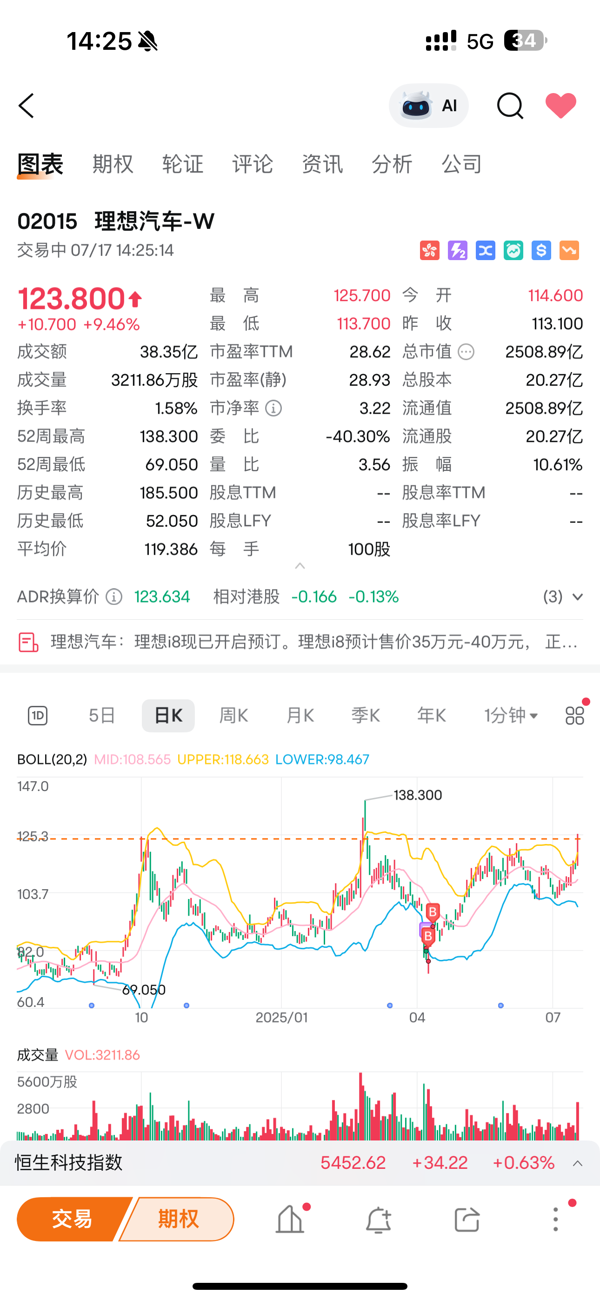Image resolution: width=600 pixels, height=1301 pixels.
Task: Tap the Hong Kong flower badge
Action: 430,250
